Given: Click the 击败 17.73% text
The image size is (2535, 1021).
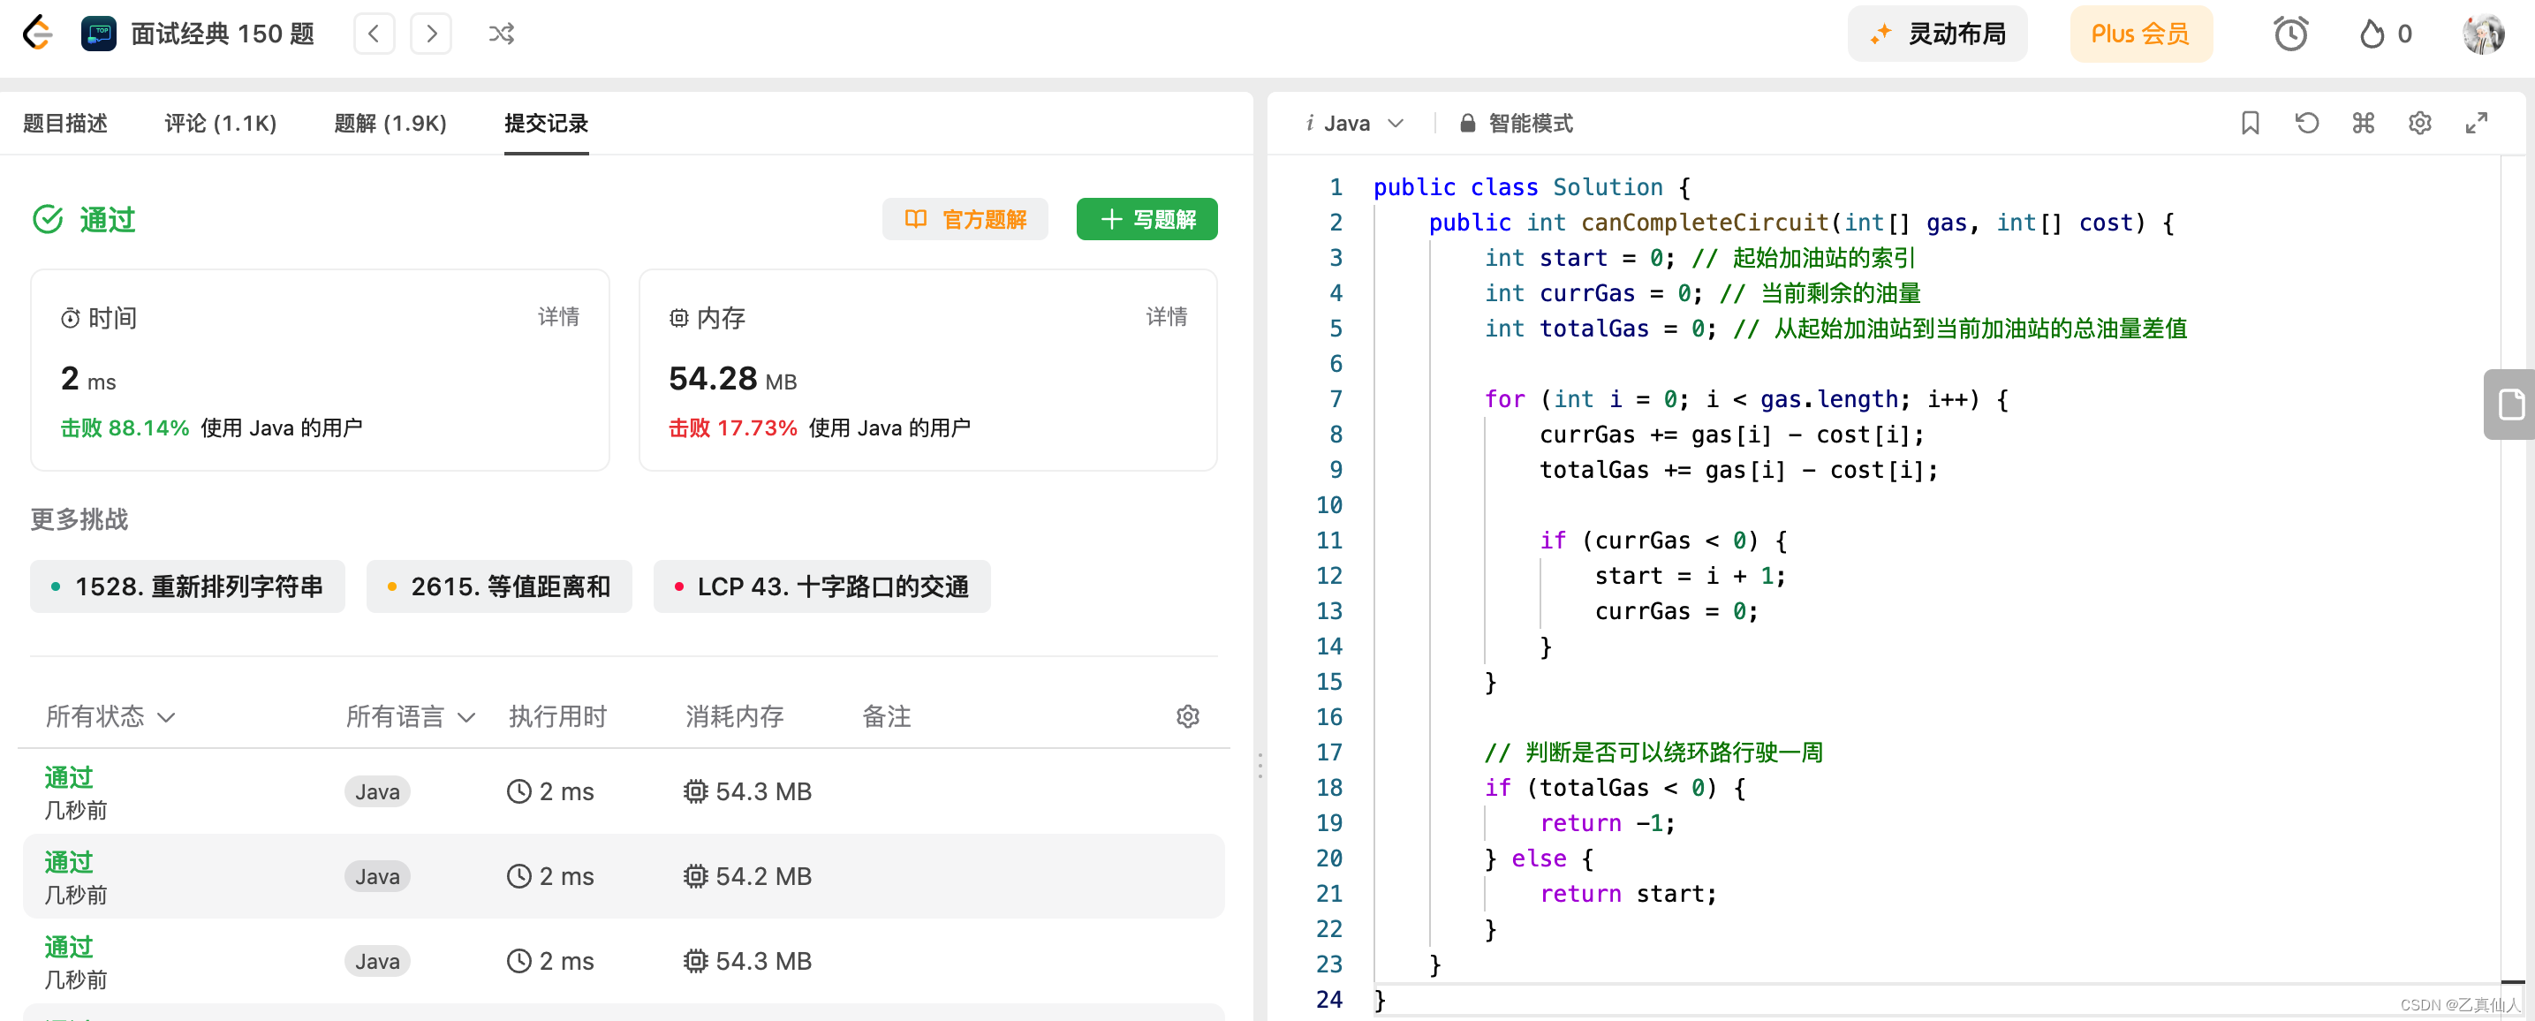Looking at the screenshot, I should pos(733,427).
